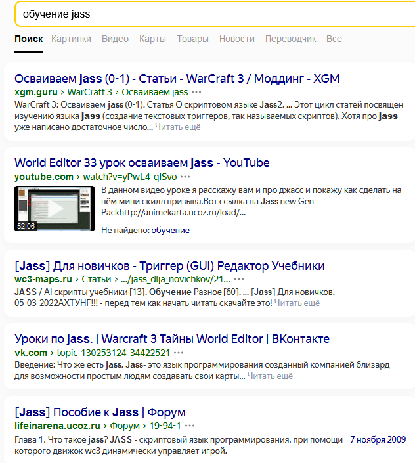Open Статьи breadcrumb under wc3-maps.ru
This screenshot has width=415, height=463.
point(97,279)
